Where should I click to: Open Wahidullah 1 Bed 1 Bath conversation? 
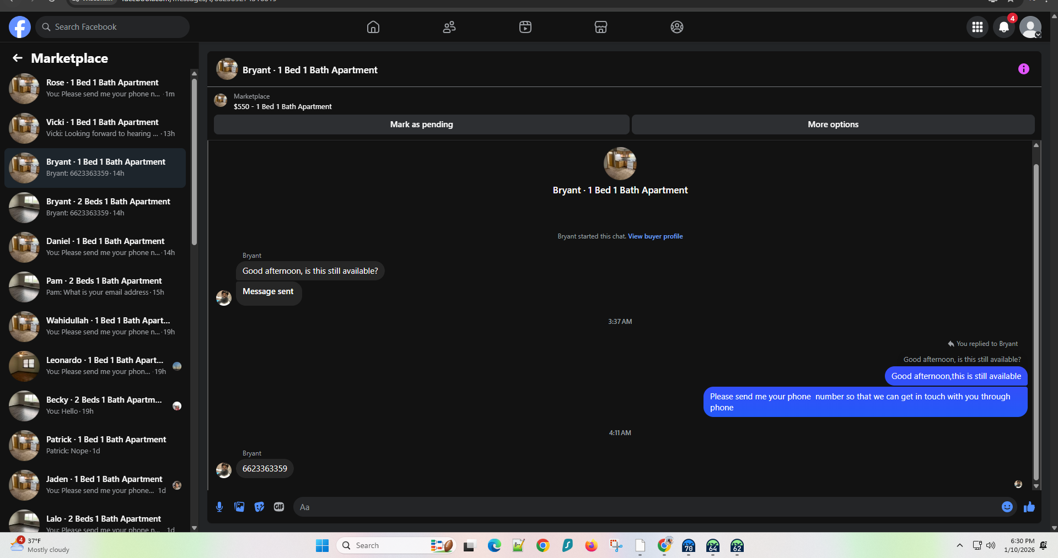point(95,327)
